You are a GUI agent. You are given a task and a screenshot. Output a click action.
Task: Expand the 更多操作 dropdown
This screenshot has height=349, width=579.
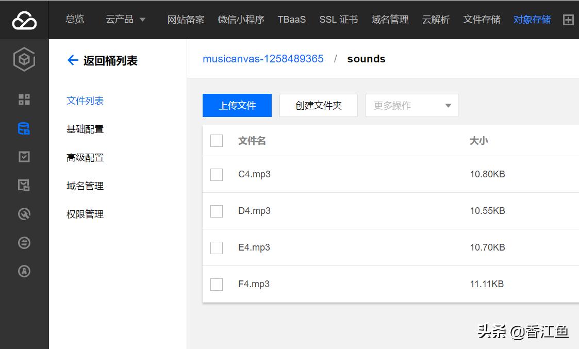tap(411, 105)
